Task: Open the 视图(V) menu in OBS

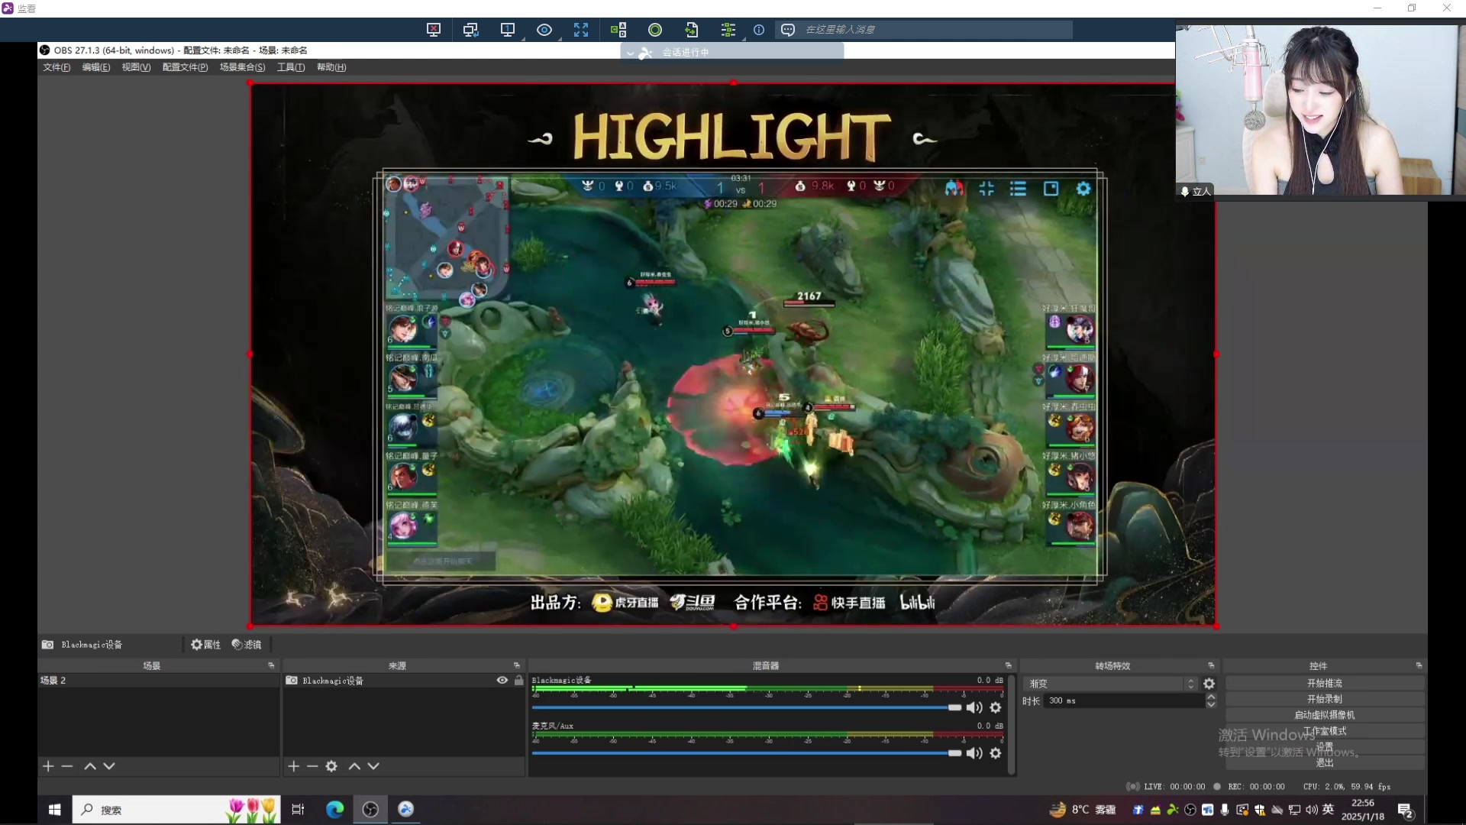Action: pos(136,67)
